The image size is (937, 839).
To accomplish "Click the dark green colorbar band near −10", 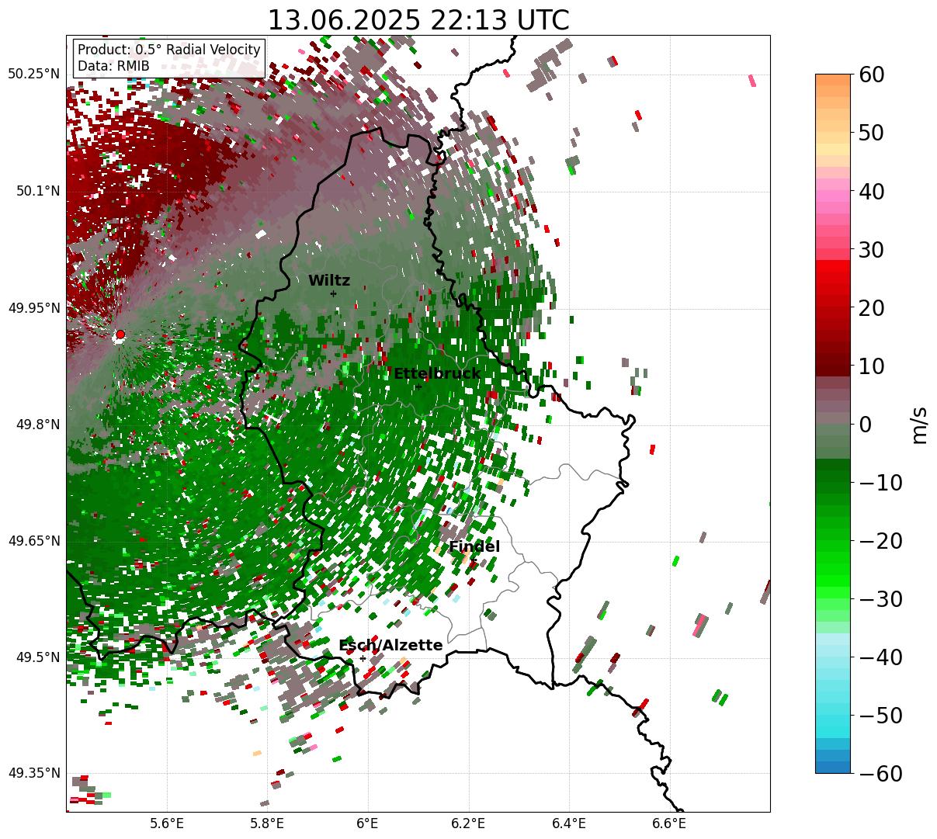I will coord(832,477).
